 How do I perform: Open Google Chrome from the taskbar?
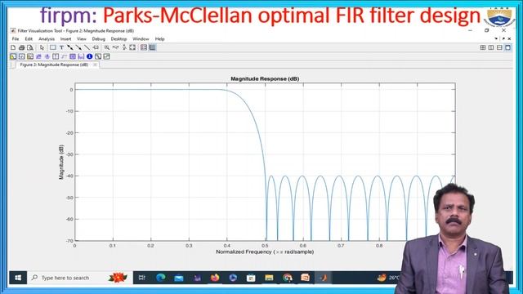click(287, 278)
